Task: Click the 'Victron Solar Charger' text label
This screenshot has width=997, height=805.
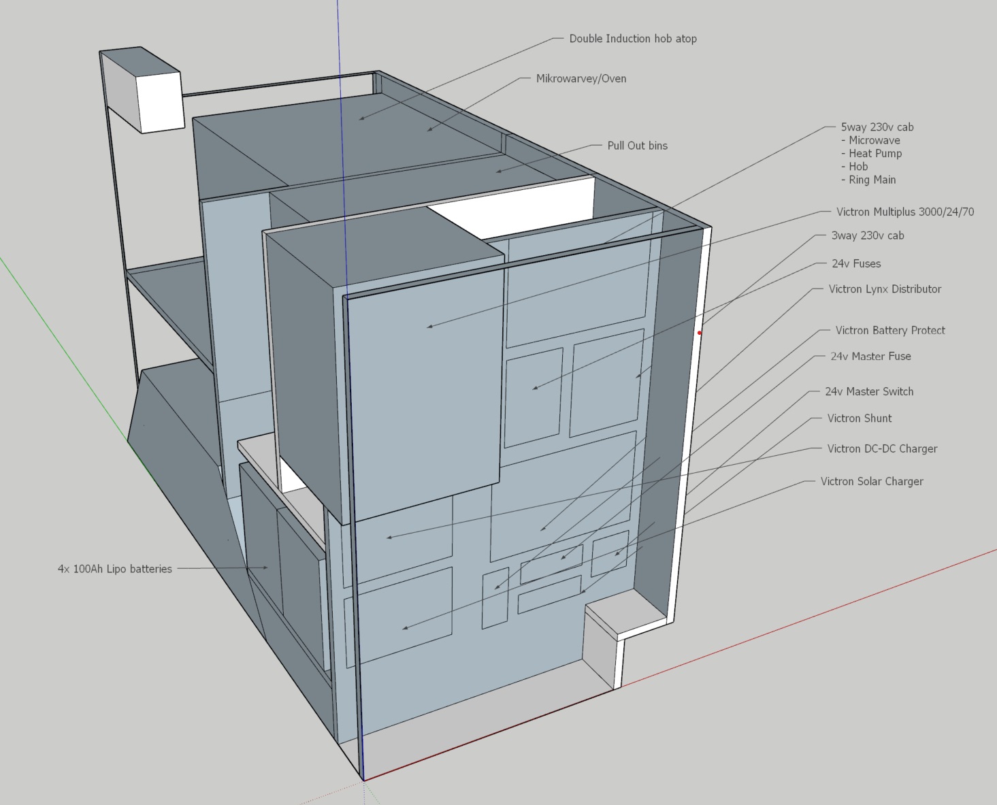Action: (871, 481)
